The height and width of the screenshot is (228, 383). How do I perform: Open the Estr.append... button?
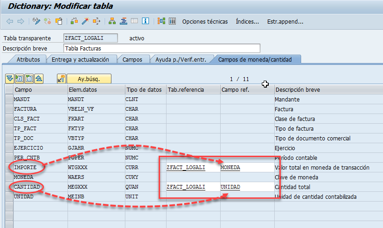coord(285,21)
